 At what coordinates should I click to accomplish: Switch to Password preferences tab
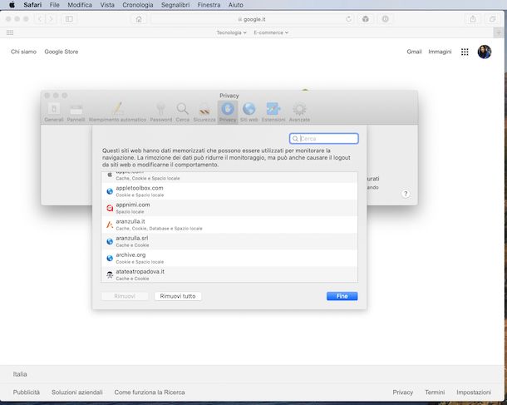pos(160,112)
